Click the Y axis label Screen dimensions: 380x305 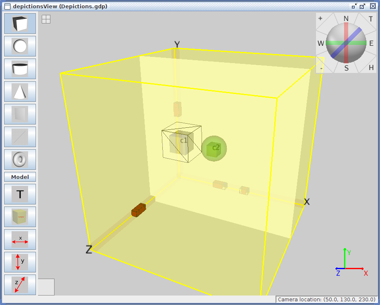tap(177, 45)
